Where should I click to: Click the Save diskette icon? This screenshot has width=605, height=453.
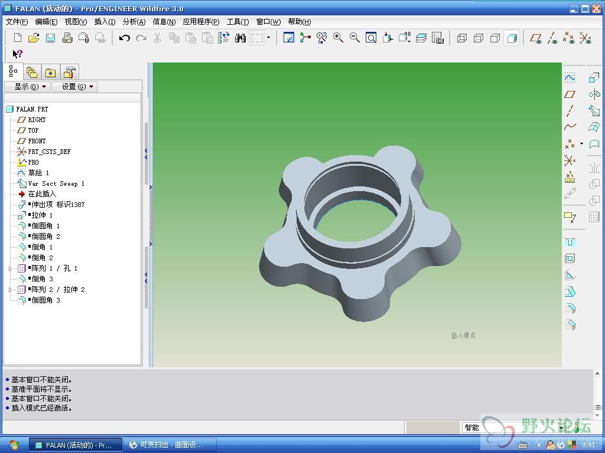coord(50,38)
